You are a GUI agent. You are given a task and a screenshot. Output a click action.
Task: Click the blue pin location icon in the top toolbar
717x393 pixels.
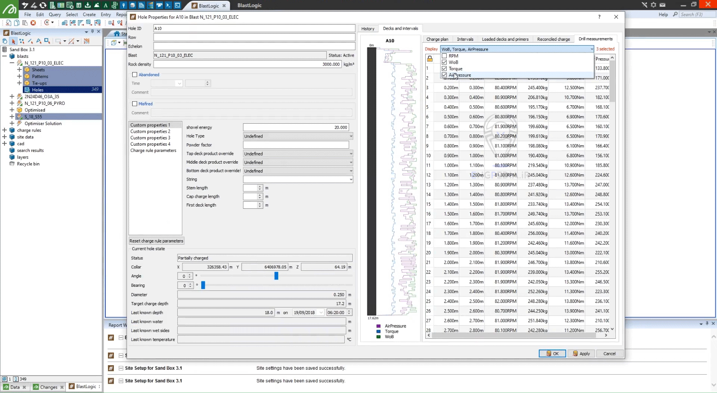click(124, 5)
